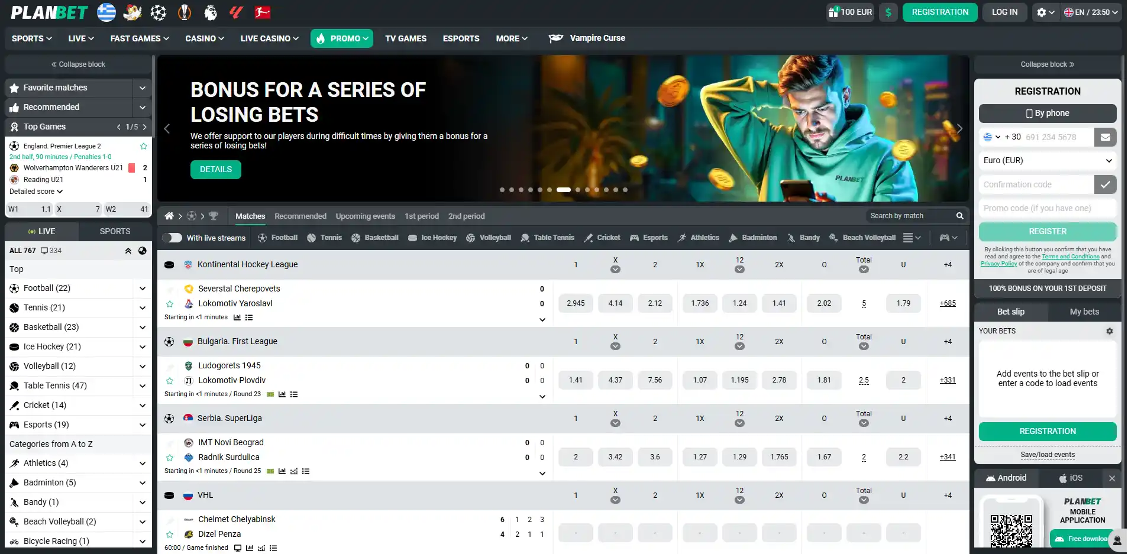This screenshot has width=1128, height=554.
Task: Open the settings gear in header
Action: point(1045,12)
